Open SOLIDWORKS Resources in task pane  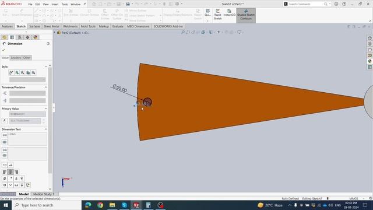(x=370, y=38)
